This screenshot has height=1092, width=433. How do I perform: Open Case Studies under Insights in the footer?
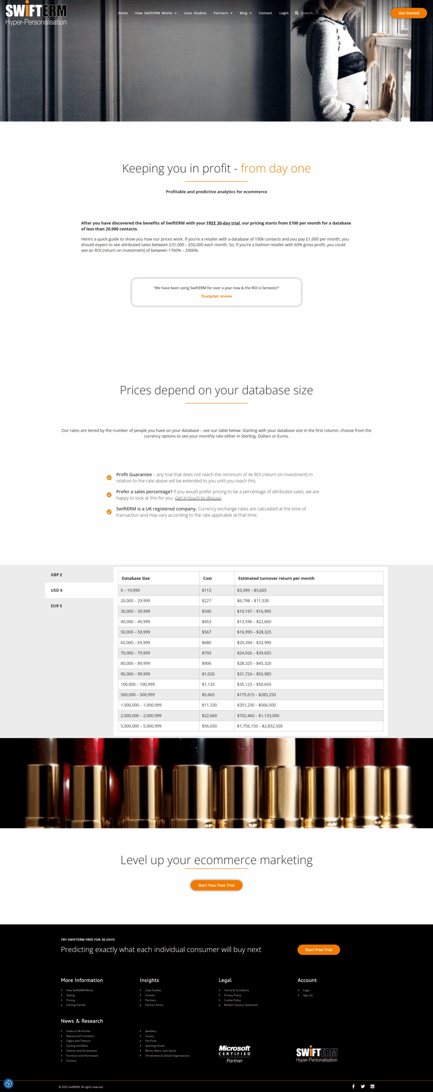tap(153, 990)
